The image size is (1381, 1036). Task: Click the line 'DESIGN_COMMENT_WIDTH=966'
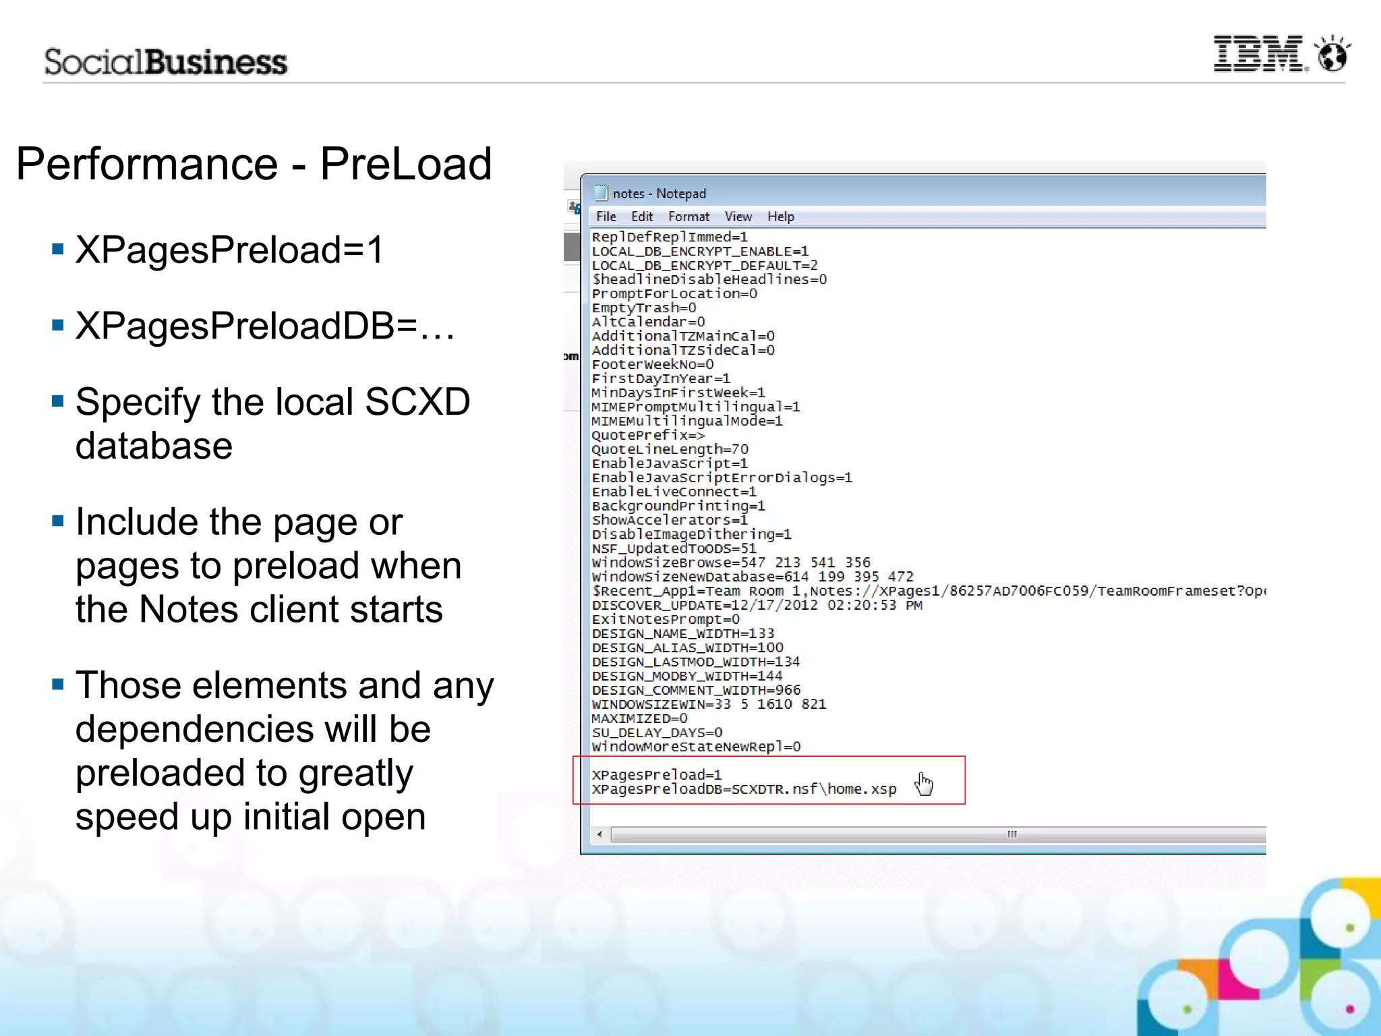696,690
